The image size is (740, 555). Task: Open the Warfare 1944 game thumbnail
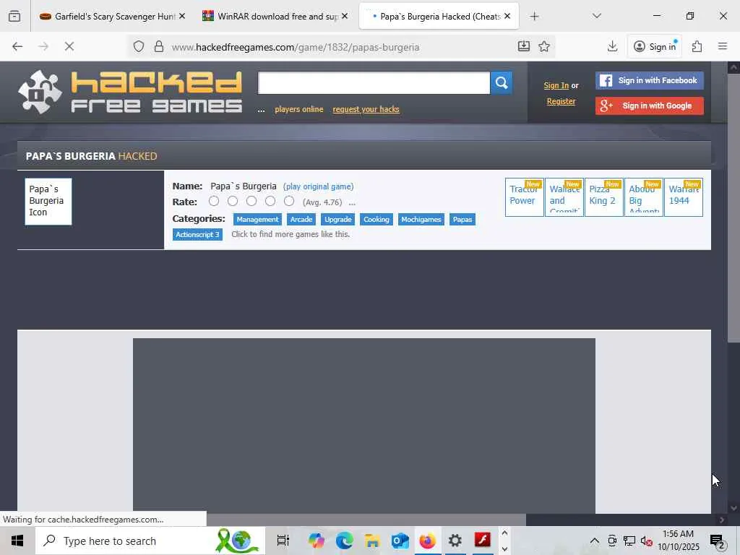coord(684,197)
